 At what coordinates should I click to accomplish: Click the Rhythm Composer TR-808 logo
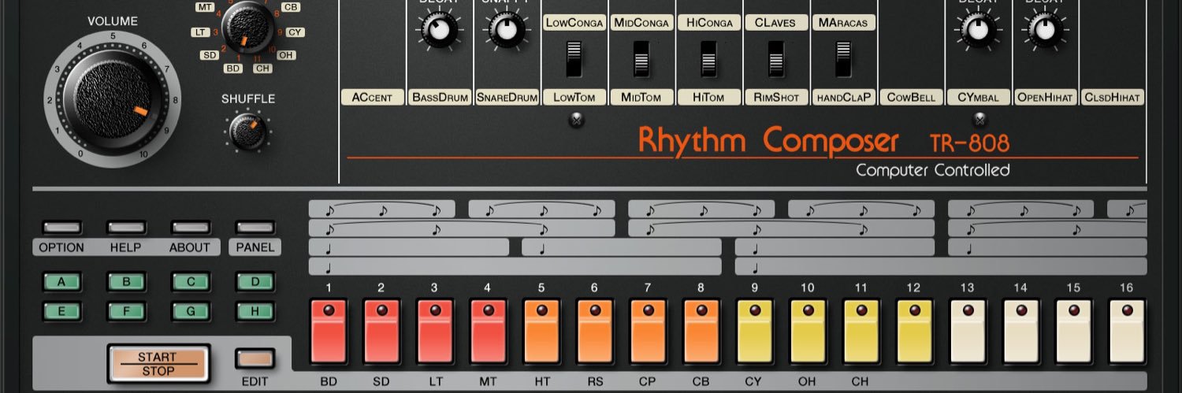(823, 141)
